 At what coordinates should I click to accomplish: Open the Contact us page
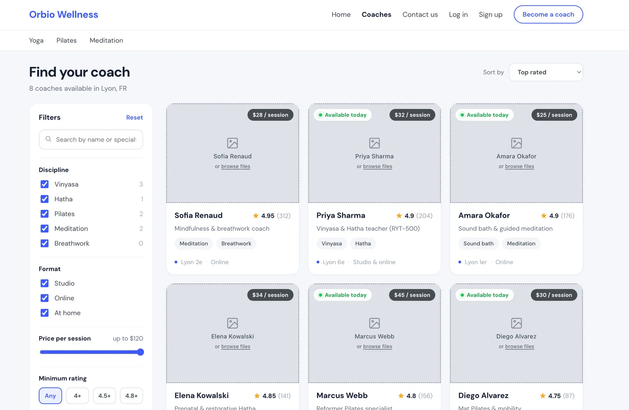coord(420,15)
